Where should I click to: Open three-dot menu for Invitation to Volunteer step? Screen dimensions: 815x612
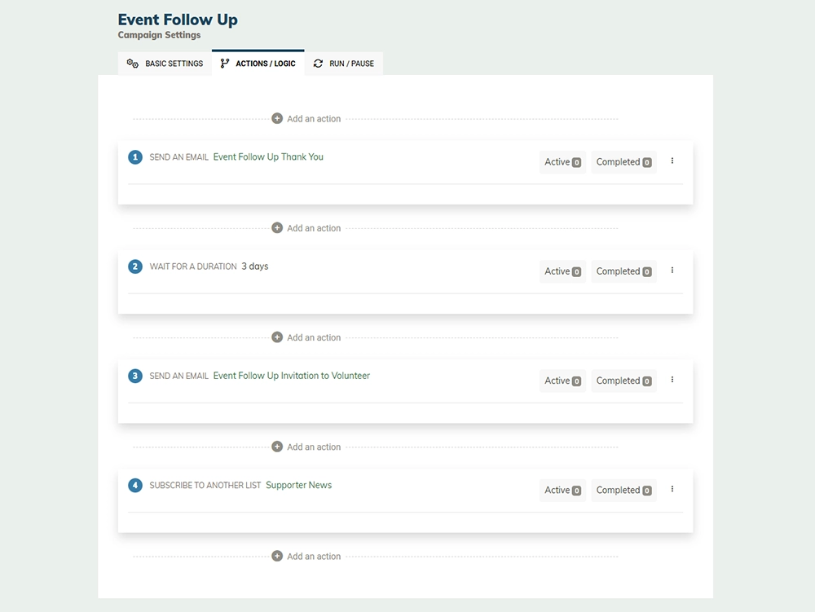coord(672,380)
